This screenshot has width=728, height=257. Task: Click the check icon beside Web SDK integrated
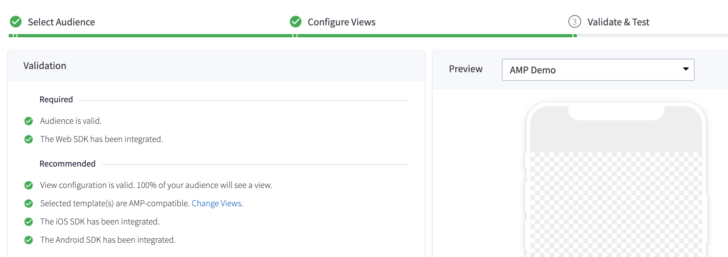(29, 139)
